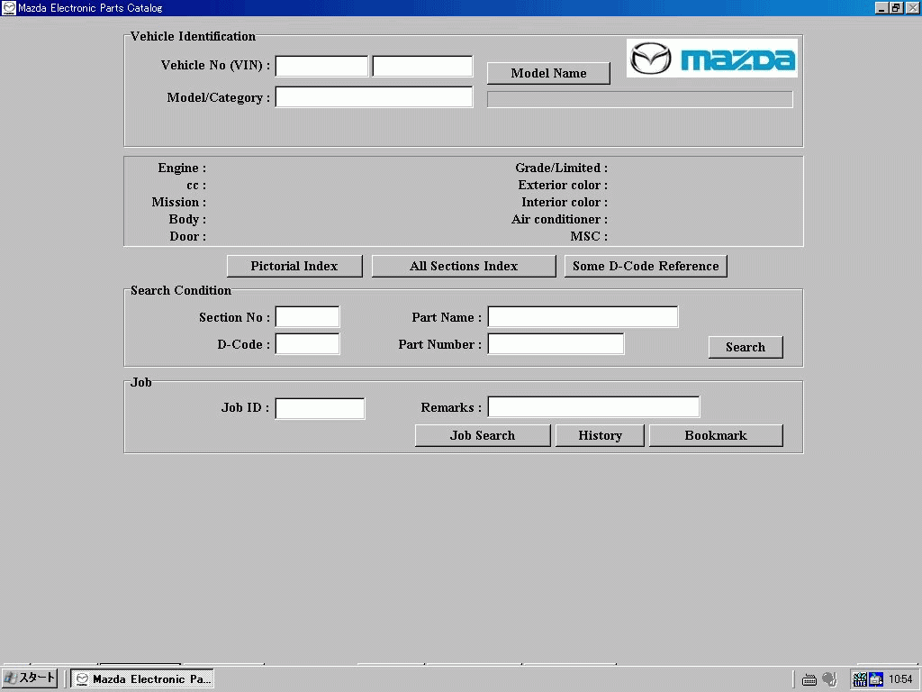This screenshot has height=692, width=922.
Task: Click the cc : label
Action: pyautogui.click(x=196, y=186)
